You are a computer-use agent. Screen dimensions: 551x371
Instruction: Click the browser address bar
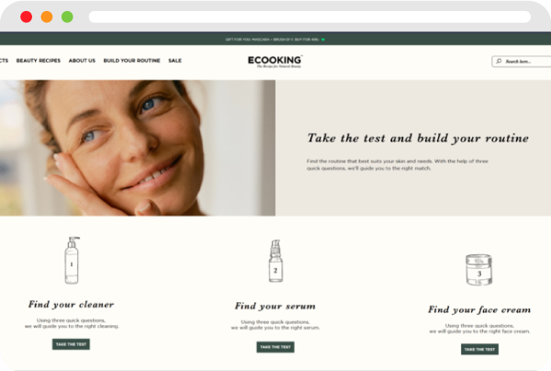coord(309,17)
